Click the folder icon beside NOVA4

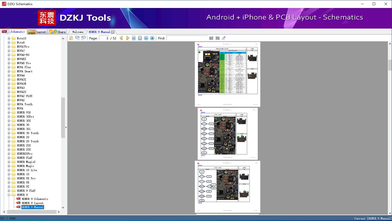coord(14,75)
